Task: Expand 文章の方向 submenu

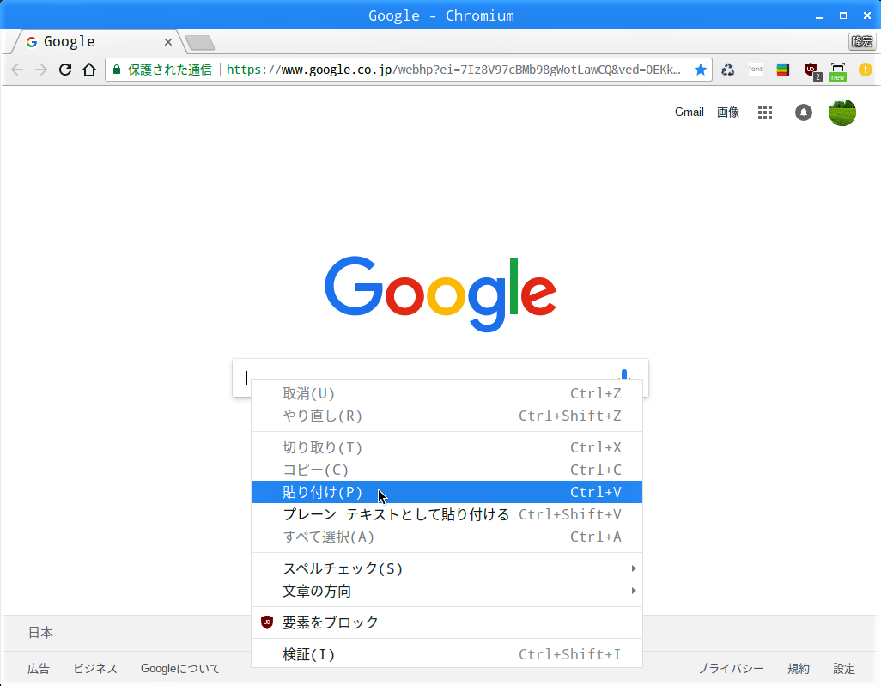Action: click(447, 591)
